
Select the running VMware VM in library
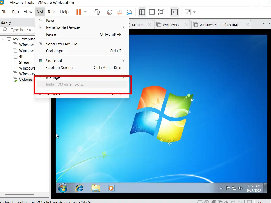[26, 80]
